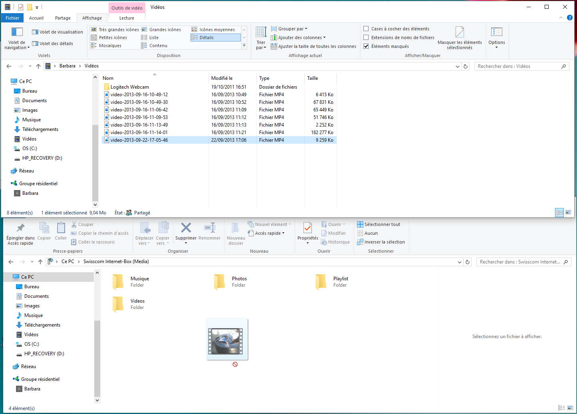
Task: Switch to the Accueil tab
Action: pos(36,18)
